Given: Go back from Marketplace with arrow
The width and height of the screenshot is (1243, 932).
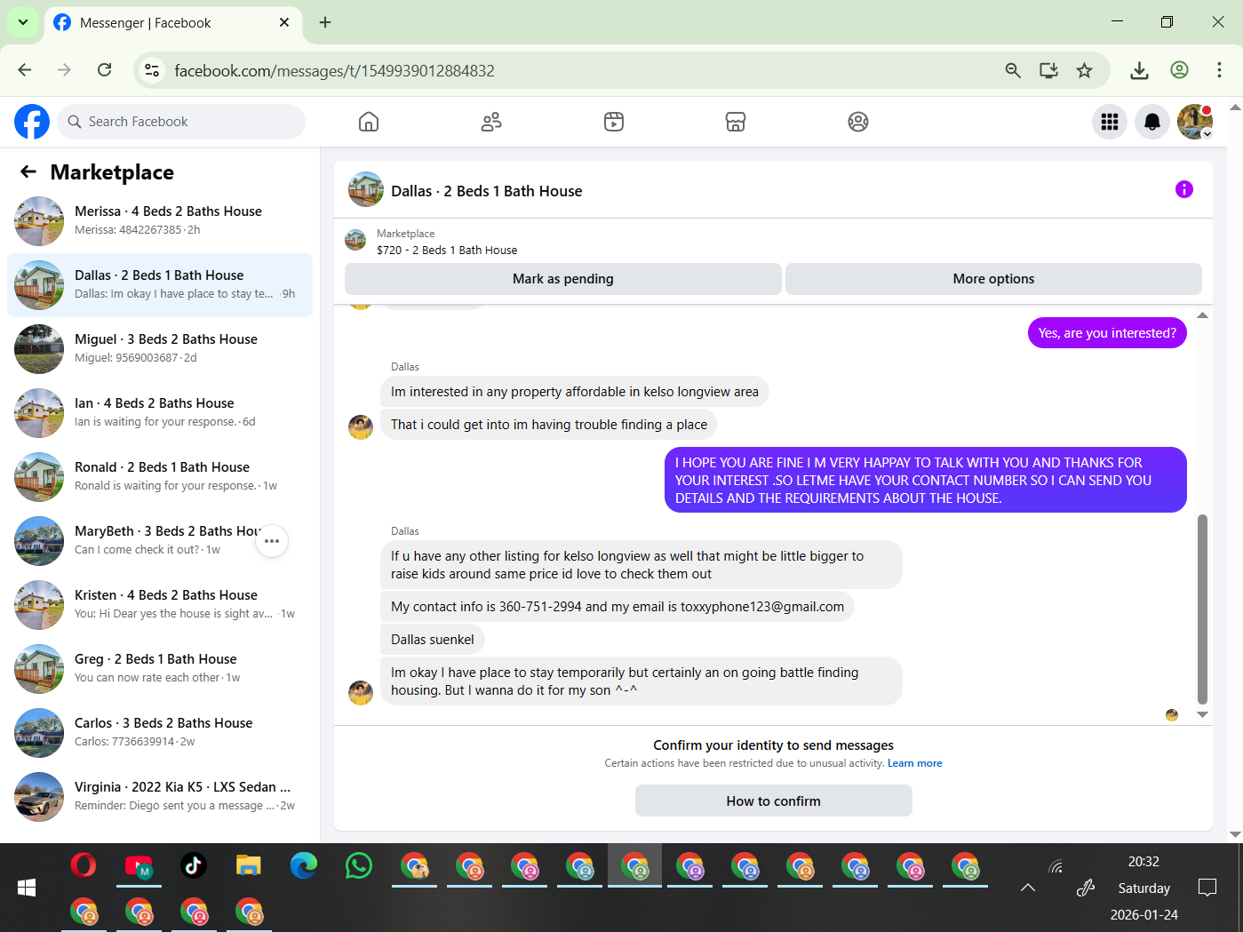Looking at the screenshot, I should [28, 171].
